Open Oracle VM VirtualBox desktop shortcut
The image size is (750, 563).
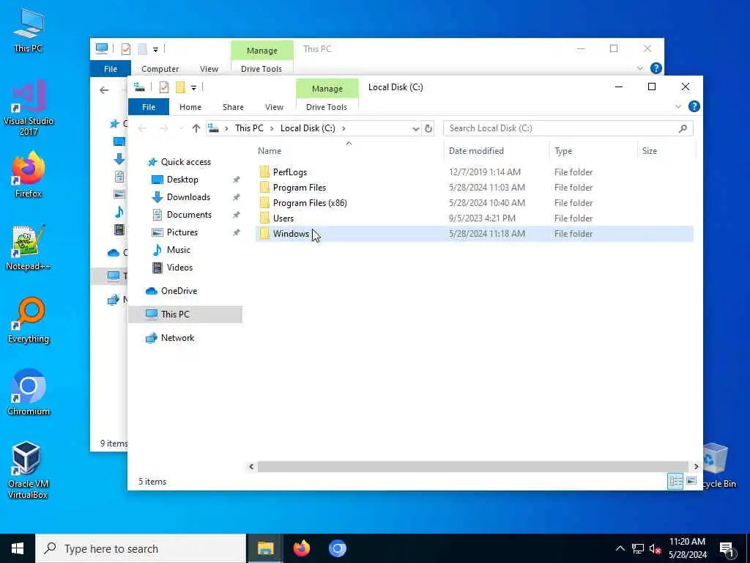[27, 470]
